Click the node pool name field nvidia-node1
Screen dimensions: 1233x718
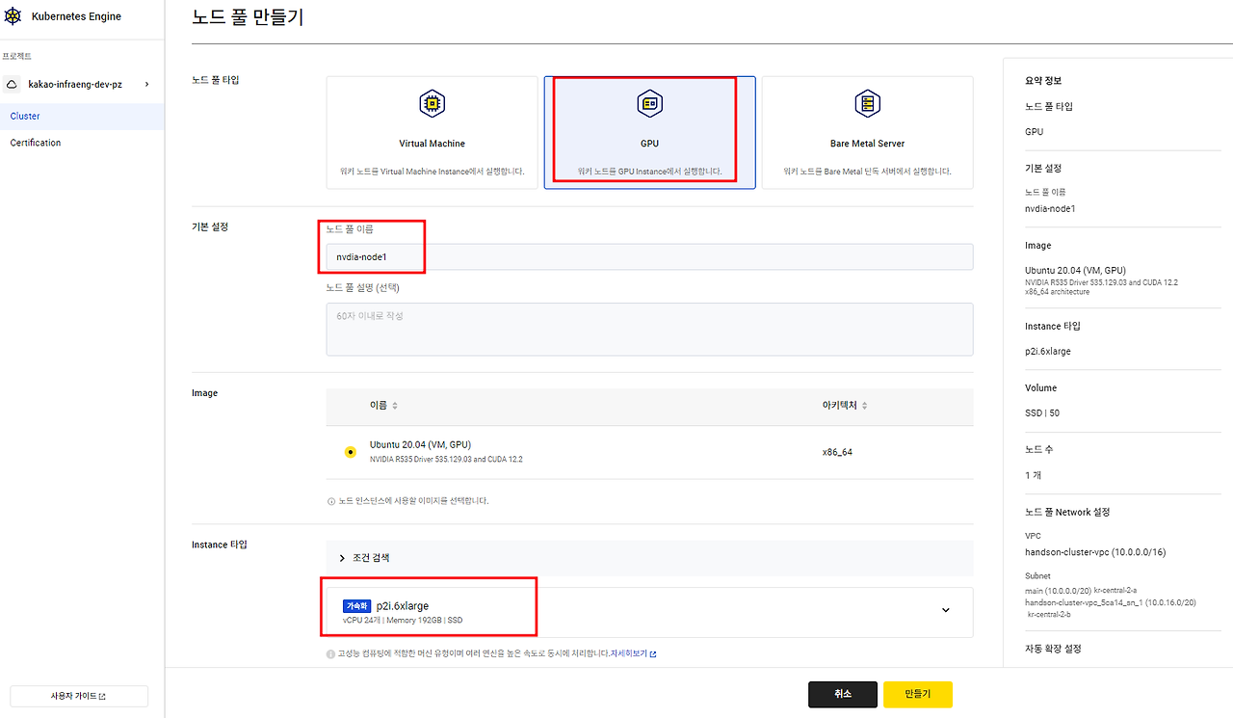click(649, 257)
